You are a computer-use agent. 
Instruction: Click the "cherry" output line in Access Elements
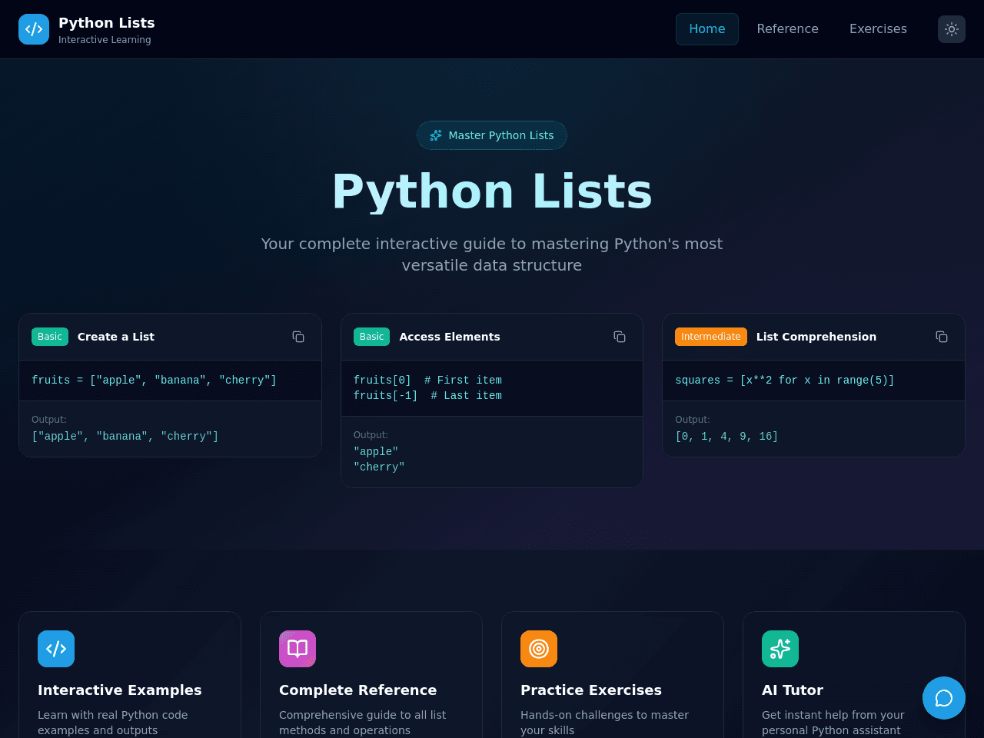click(379, 467)
